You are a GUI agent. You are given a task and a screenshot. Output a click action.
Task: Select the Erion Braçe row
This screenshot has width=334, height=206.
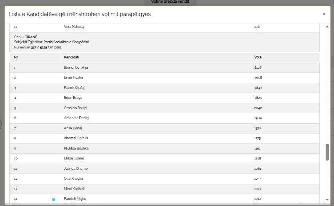coord(164,98)
